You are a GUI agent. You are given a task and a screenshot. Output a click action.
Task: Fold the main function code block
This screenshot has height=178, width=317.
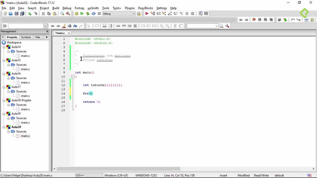click(x=73, y=77)
